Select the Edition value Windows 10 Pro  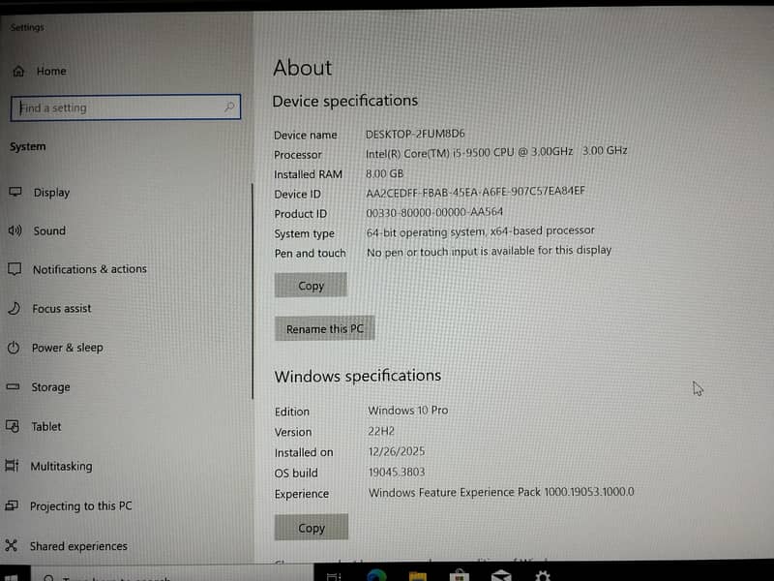(408, 410)
